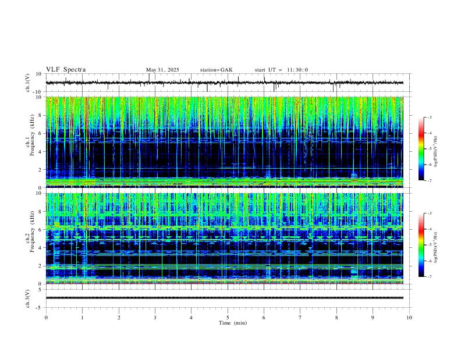Click the "-5" tick on ch.2 colorbar
This screenshot has width=461, height=356.
pyautogui.click(x=429, y=245)
